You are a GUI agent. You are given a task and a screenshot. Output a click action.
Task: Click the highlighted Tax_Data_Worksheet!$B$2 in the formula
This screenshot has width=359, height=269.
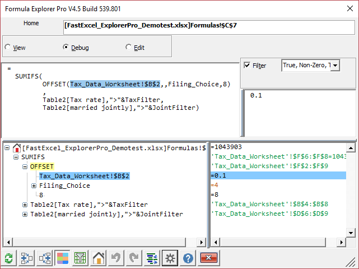115,84
